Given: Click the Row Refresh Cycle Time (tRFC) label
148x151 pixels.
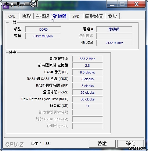Looking at the screenshot, I should 45,99.
